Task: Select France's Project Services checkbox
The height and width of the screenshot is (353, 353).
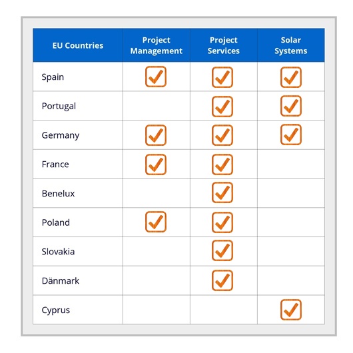Action: click(x=222, y=165)
